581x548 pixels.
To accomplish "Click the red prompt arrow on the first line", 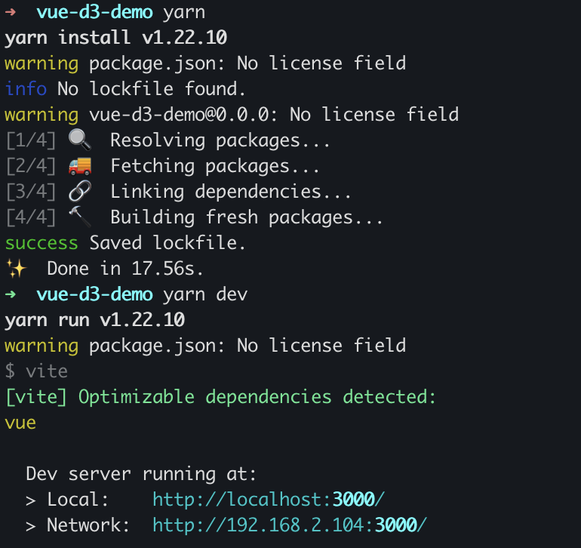I will pos(11,12).
